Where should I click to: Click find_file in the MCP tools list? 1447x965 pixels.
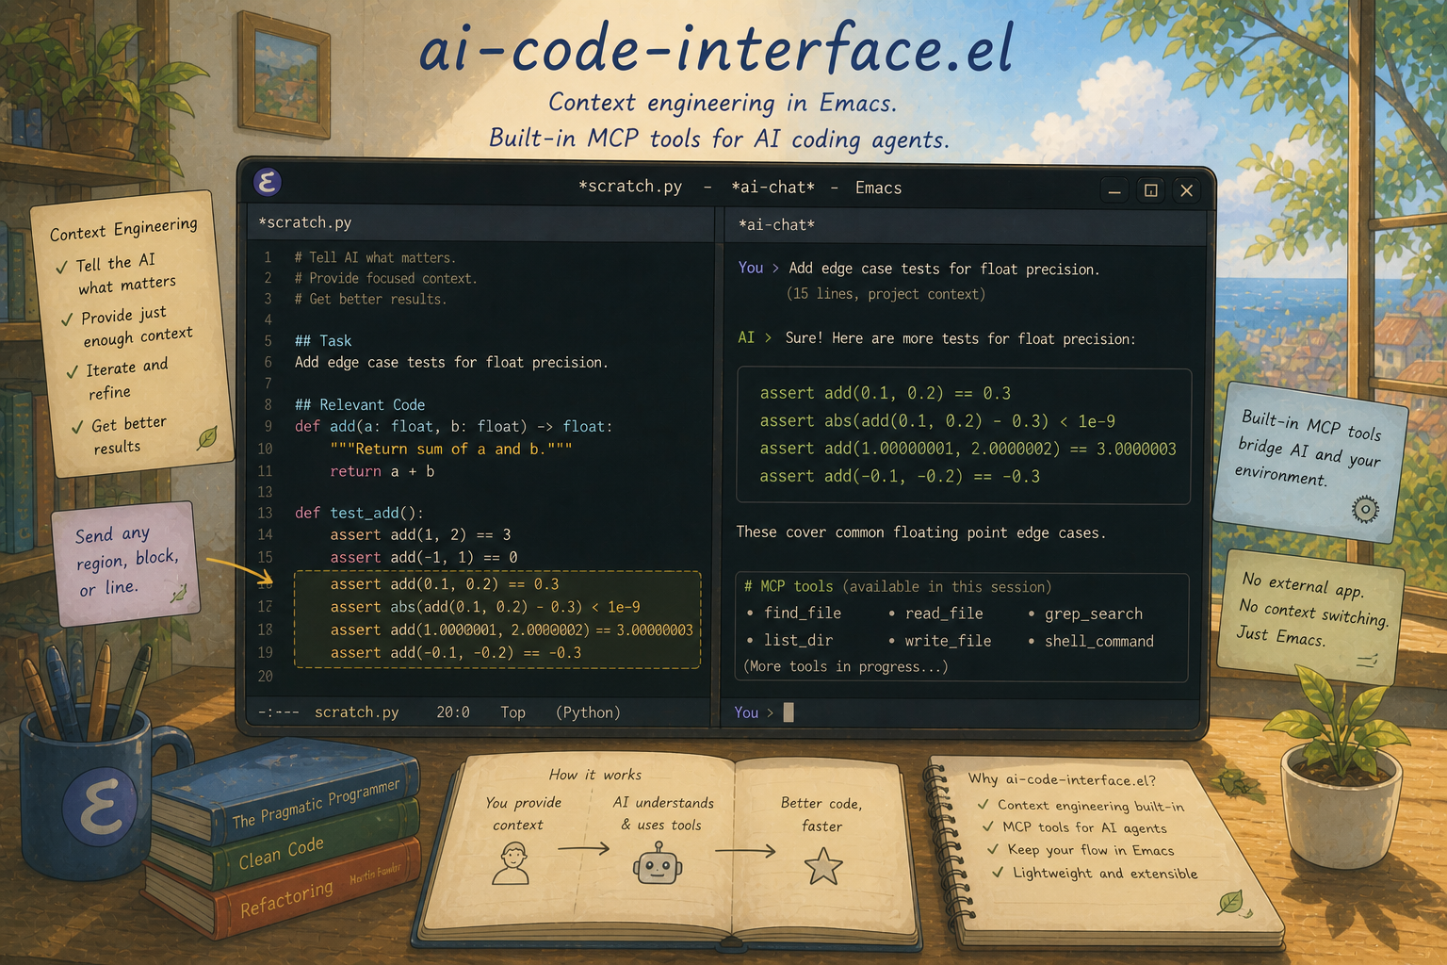coord(803,613)
